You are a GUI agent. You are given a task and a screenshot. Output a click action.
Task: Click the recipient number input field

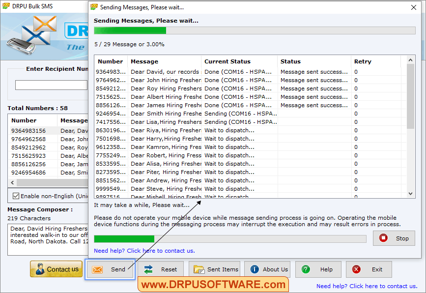click(x=52, y=85)
